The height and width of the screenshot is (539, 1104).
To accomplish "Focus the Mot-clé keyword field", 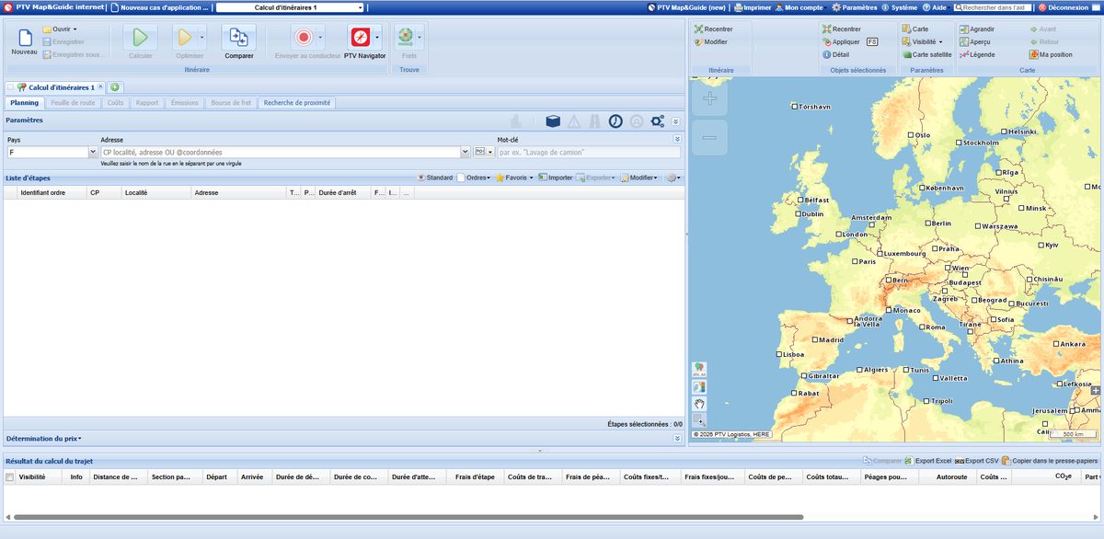I will (x=589, y=152).
